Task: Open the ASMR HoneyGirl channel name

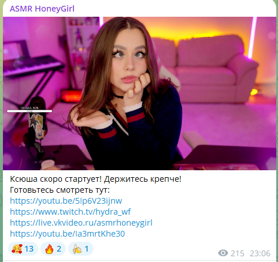Action: click(42, 9)
